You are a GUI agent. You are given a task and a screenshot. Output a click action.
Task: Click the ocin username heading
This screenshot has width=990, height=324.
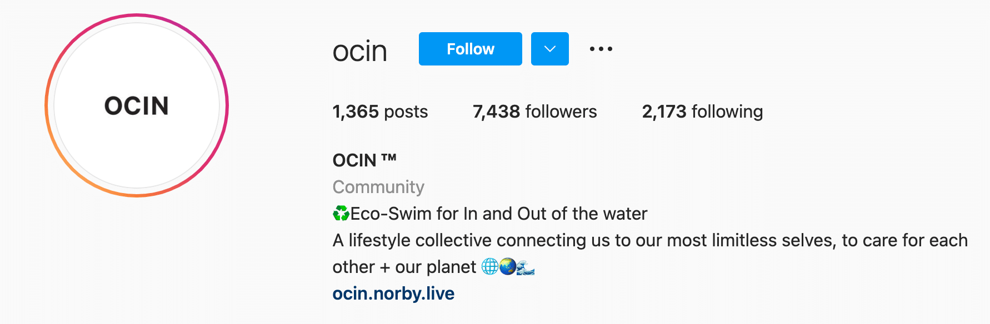point(359,51)
